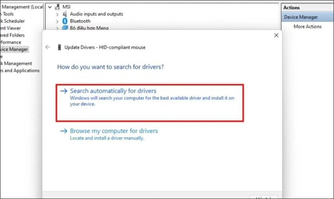Select Device Manager in left tree
This screenshot has height=199, width=334.
[14, 49]
